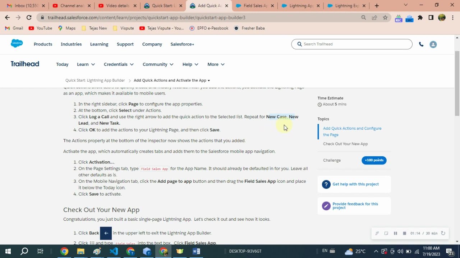Screen dimensions: 460x258
Task: Jump to Check Out Your New App topic
Action: click(x=345, y=144)
